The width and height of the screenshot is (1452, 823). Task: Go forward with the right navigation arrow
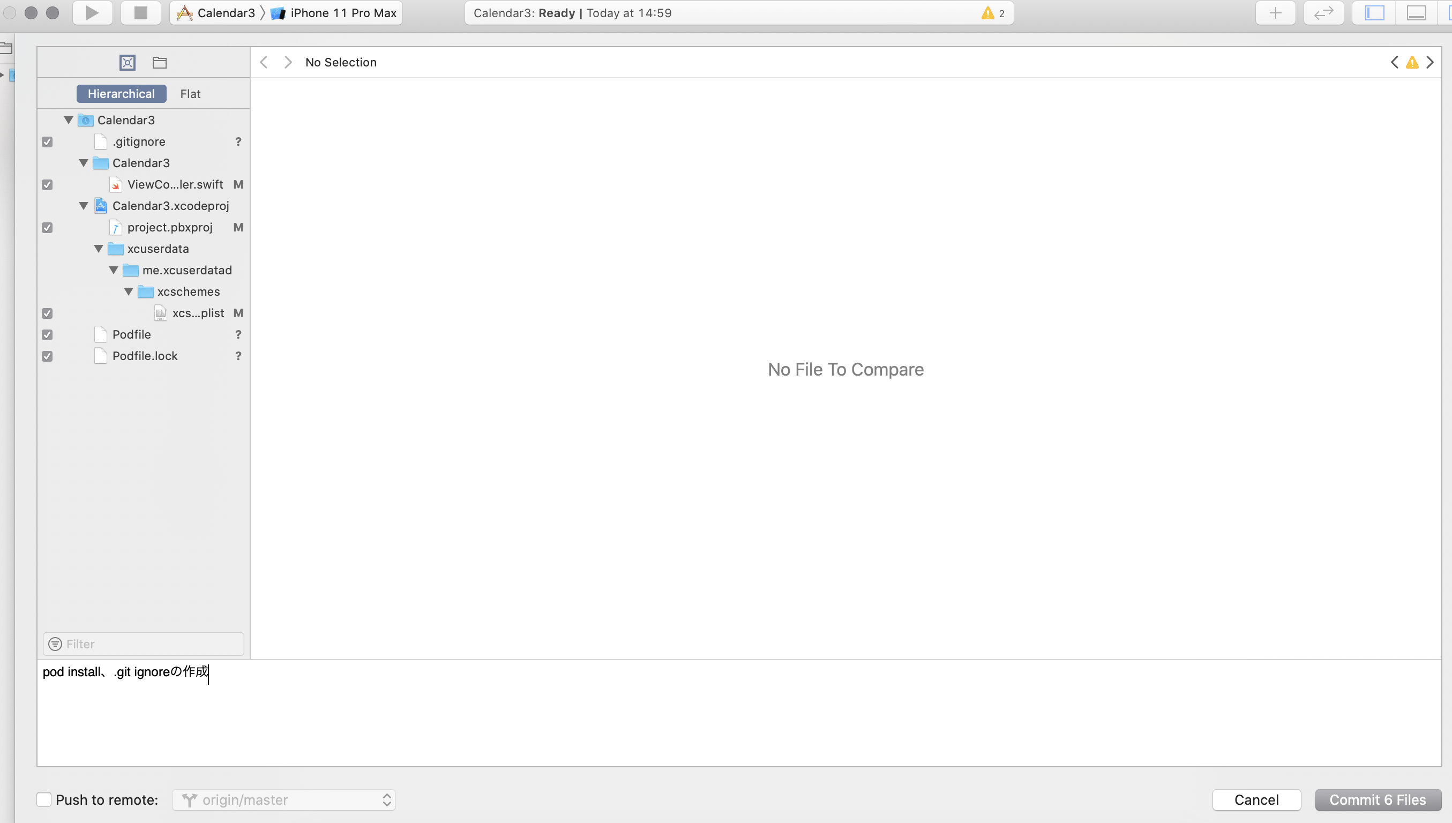point(288,62)
